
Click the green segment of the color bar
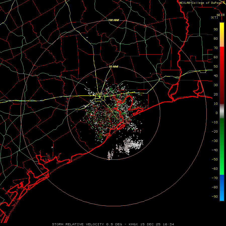pyautogui.click(x=222, y=147)
